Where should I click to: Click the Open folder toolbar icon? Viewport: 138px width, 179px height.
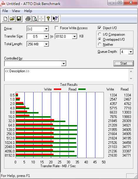point(12,19)
